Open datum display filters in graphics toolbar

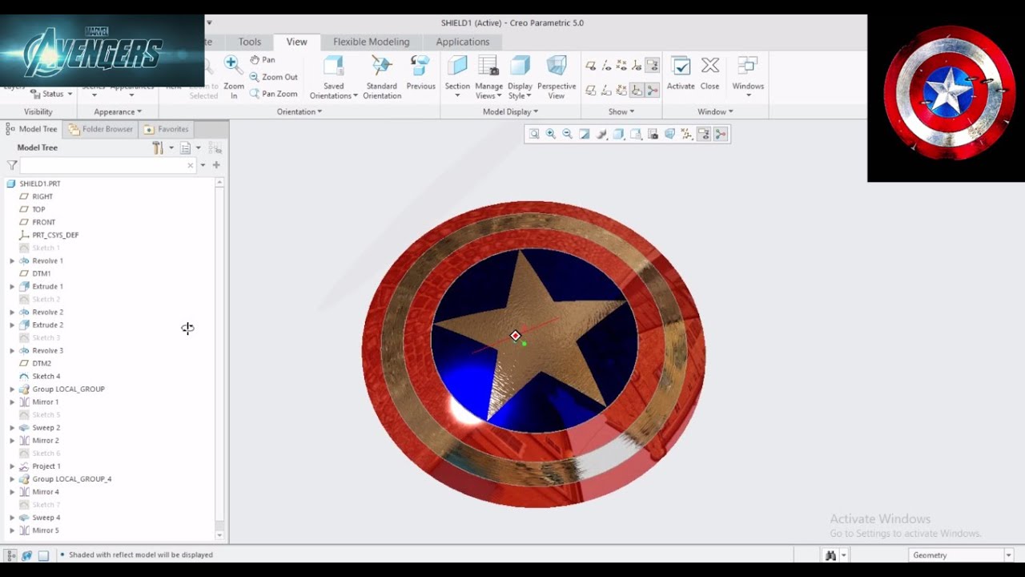(686, 135)
